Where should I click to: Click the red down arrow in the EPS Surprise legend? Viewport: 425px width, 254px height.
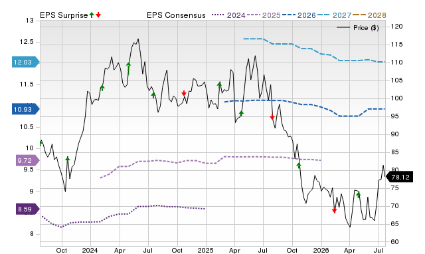[98, 15]
